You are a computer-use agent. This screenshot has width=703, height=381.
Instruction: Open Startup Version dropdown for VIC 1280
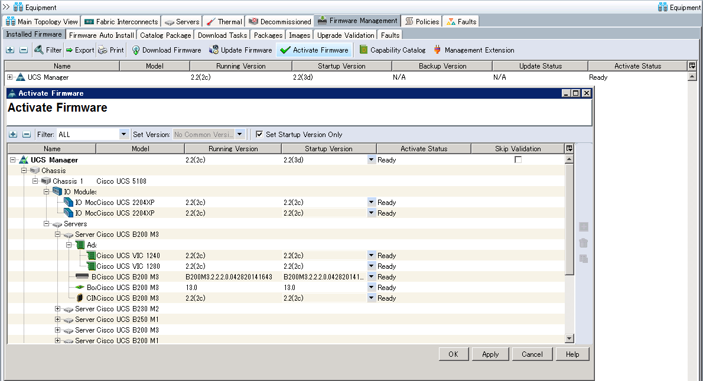coord(371,266)
